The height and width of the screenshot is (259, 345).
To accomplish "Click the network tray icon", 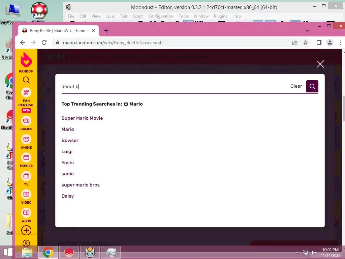I will click(x=305, y=252).
